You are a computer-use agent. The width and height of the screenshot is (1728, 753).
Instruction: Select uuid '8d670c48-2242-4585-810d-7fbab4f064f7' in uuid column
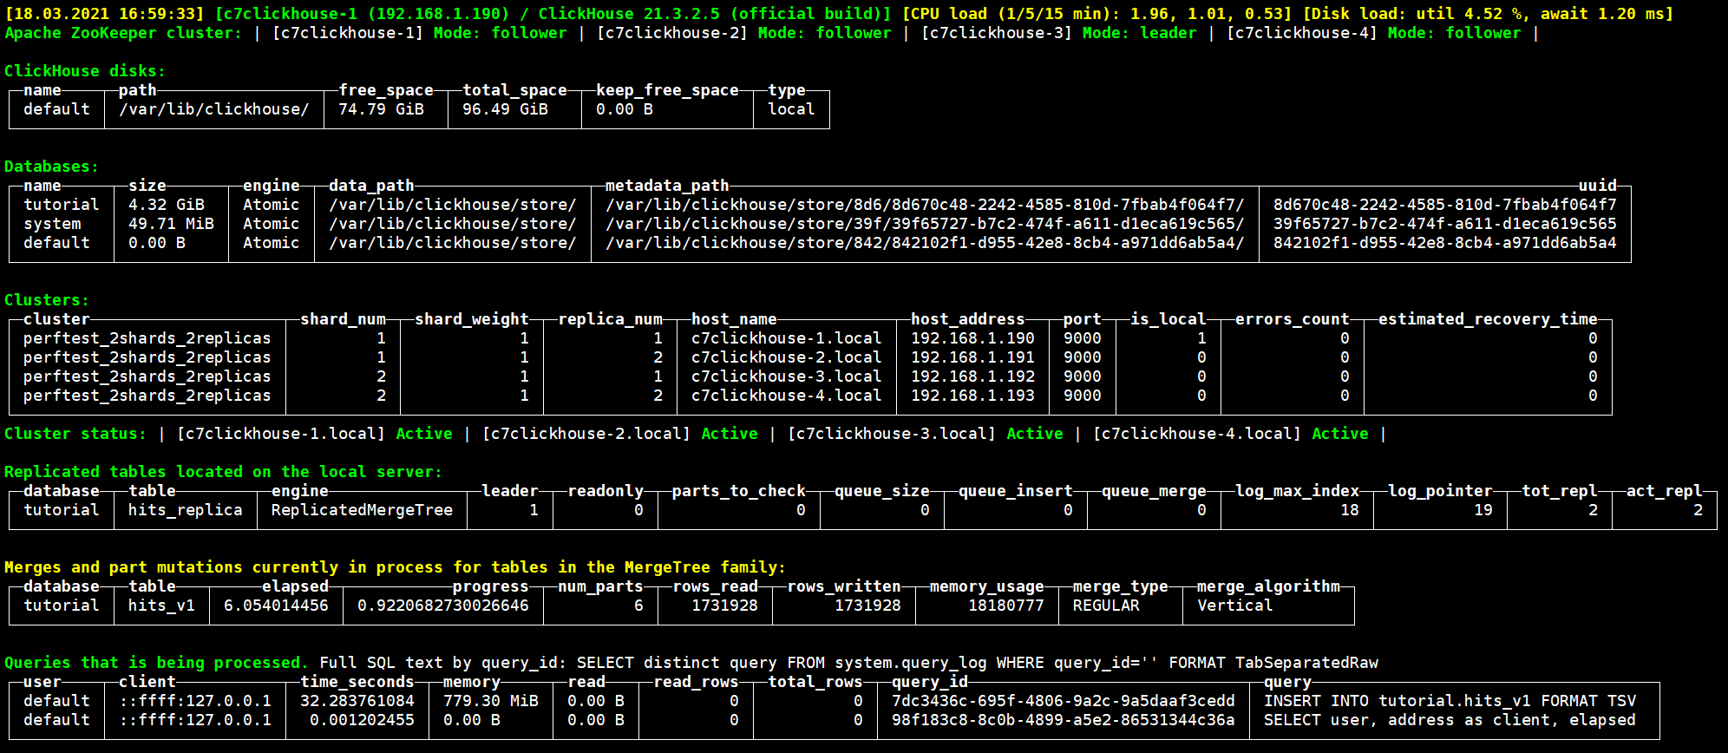click(1444, 205)
